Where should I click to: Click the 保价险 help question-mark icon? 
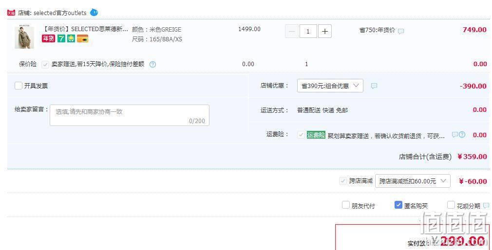click(x=152, y=65)
